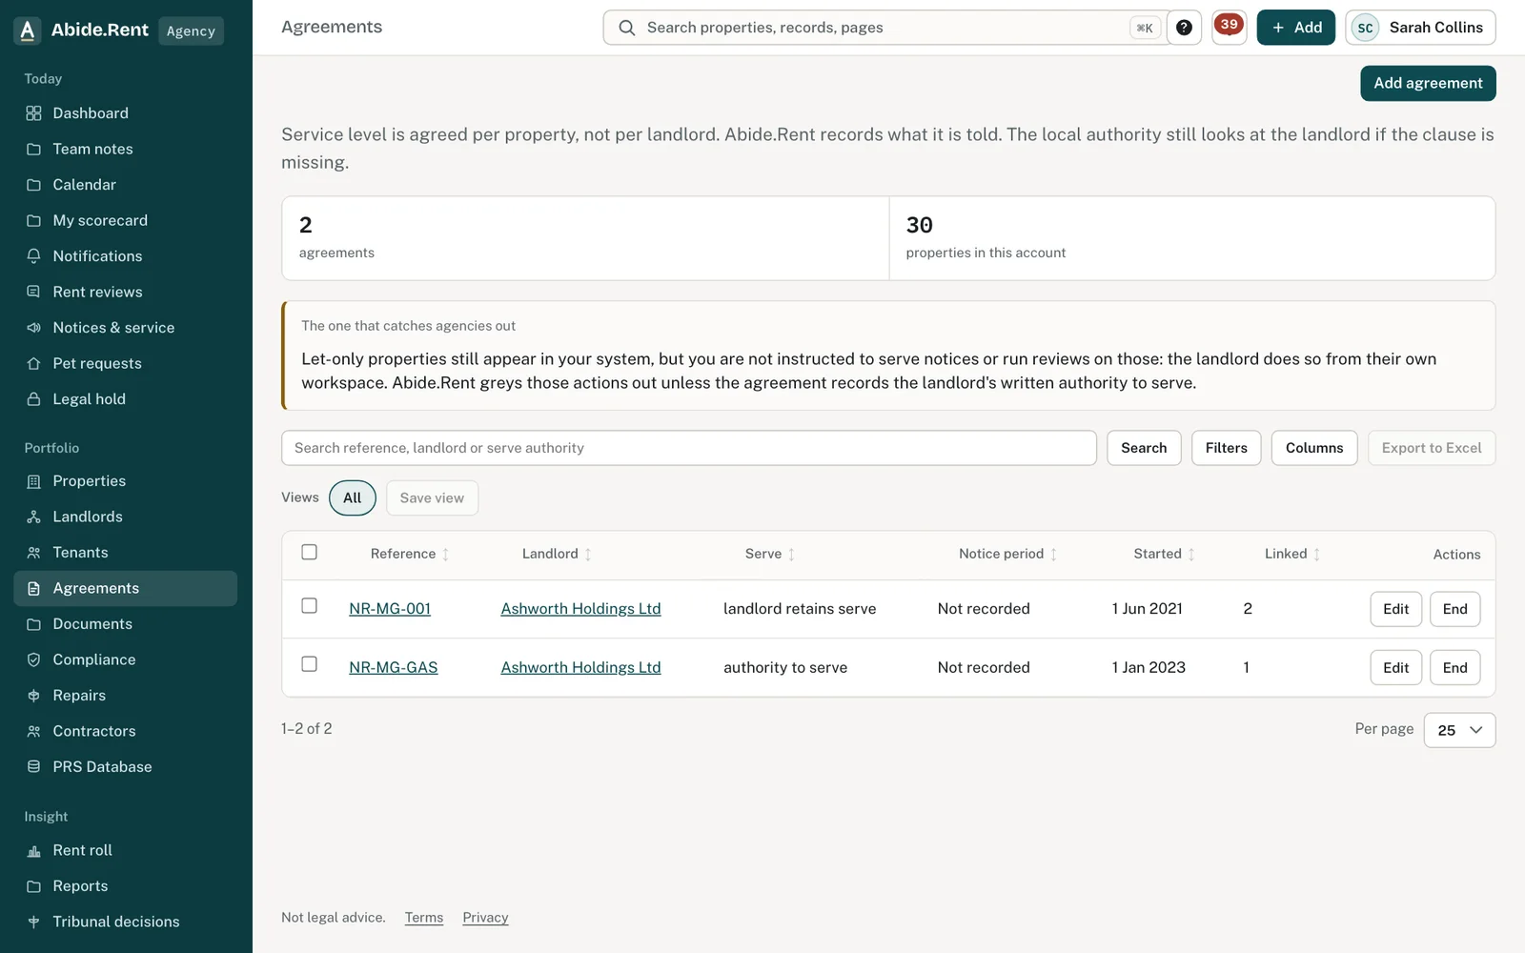The height and width of the screenshot is (953, 1525).
Task: Open the Per page 25 dropdown
Action: tap(1459, 730)
